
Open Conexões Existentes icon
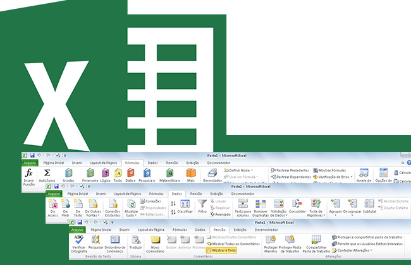pos(113,204)
